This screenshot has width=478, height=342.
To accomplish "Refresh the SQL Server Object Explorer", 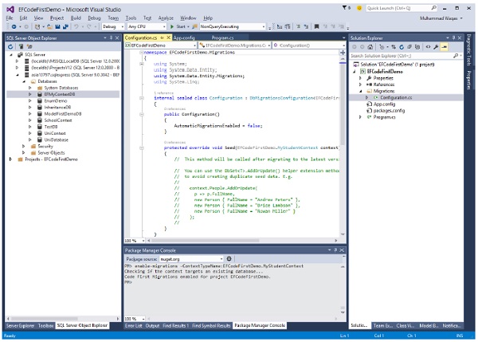I will pos(10,45).
